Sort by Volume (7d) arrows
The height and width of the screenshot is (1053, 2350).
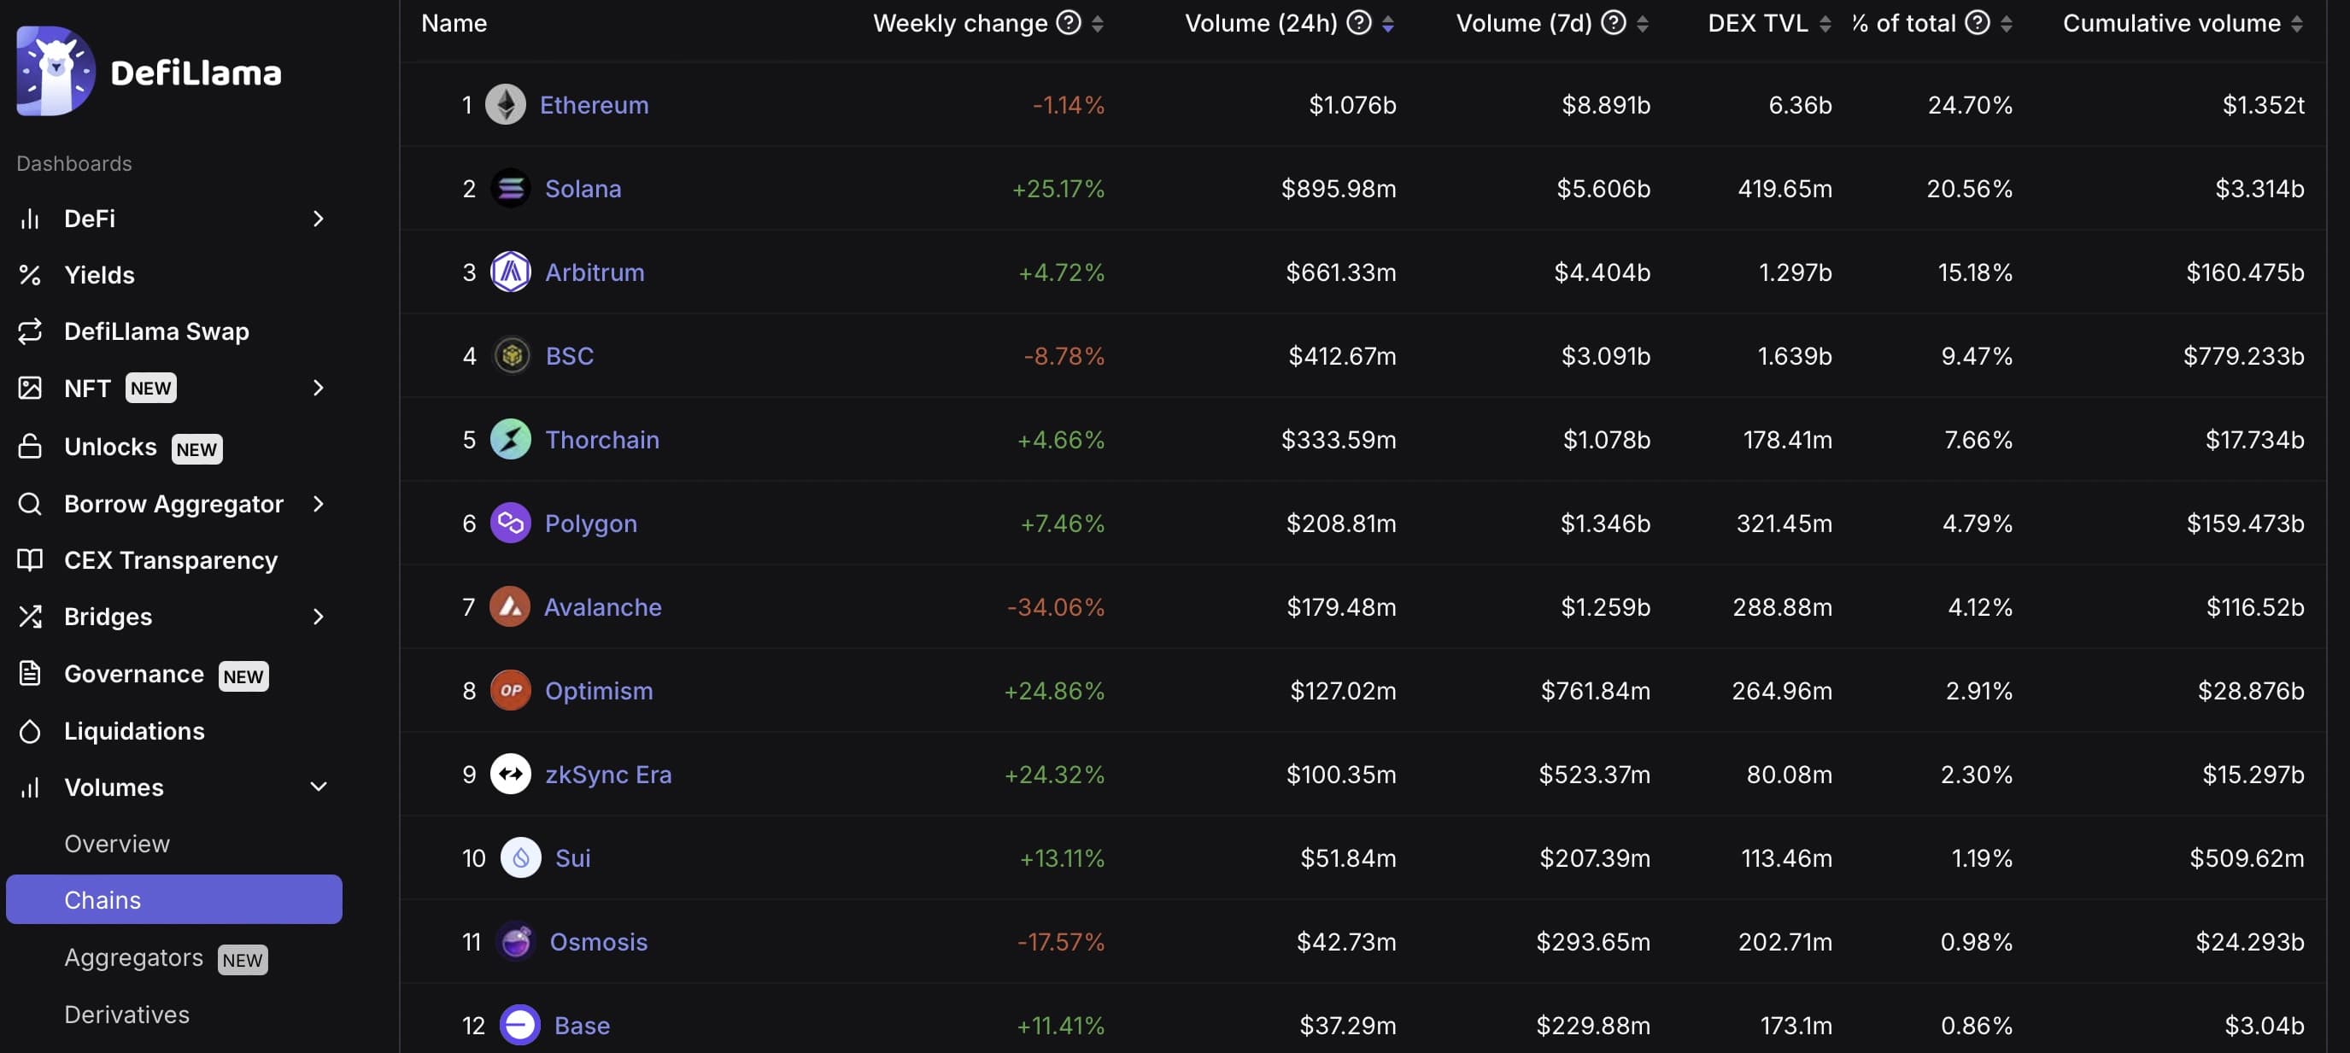tap(1642, 24)
